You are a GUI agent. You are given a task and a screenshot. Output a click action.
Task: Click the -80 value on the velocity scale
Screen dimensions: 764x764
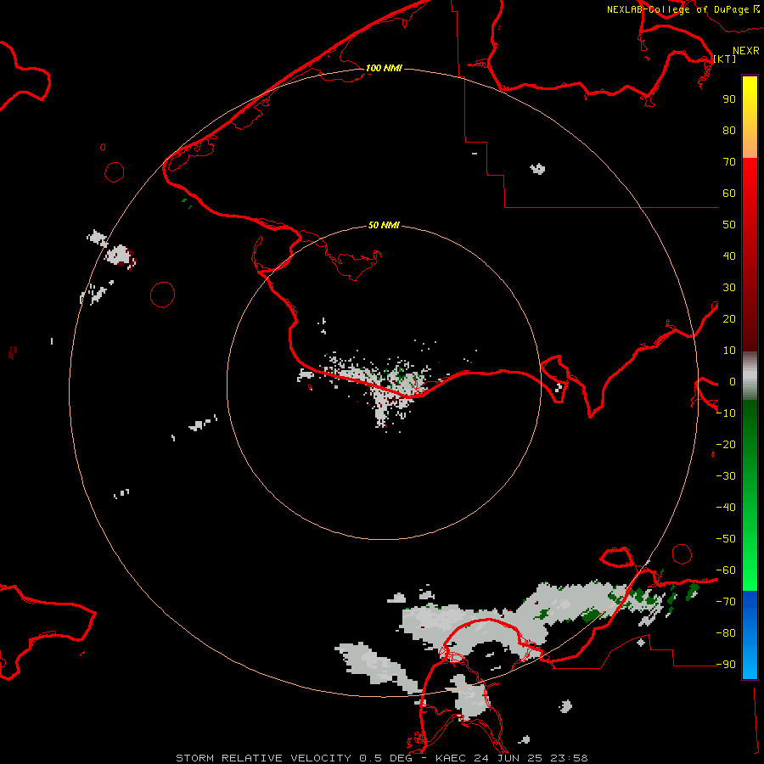coord(726,633)
